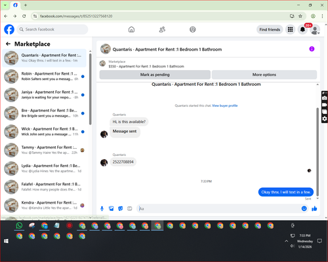Click 'Okay thnx, I will text in a few' bubble
The image size is (328, 262).
pos(286,192)
